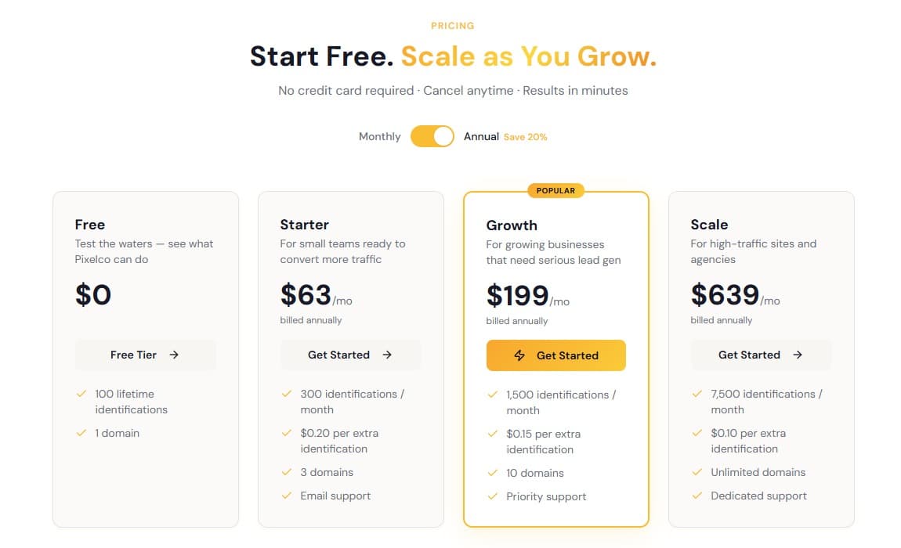Click checkmark next to Priority support

click(493, 496)
